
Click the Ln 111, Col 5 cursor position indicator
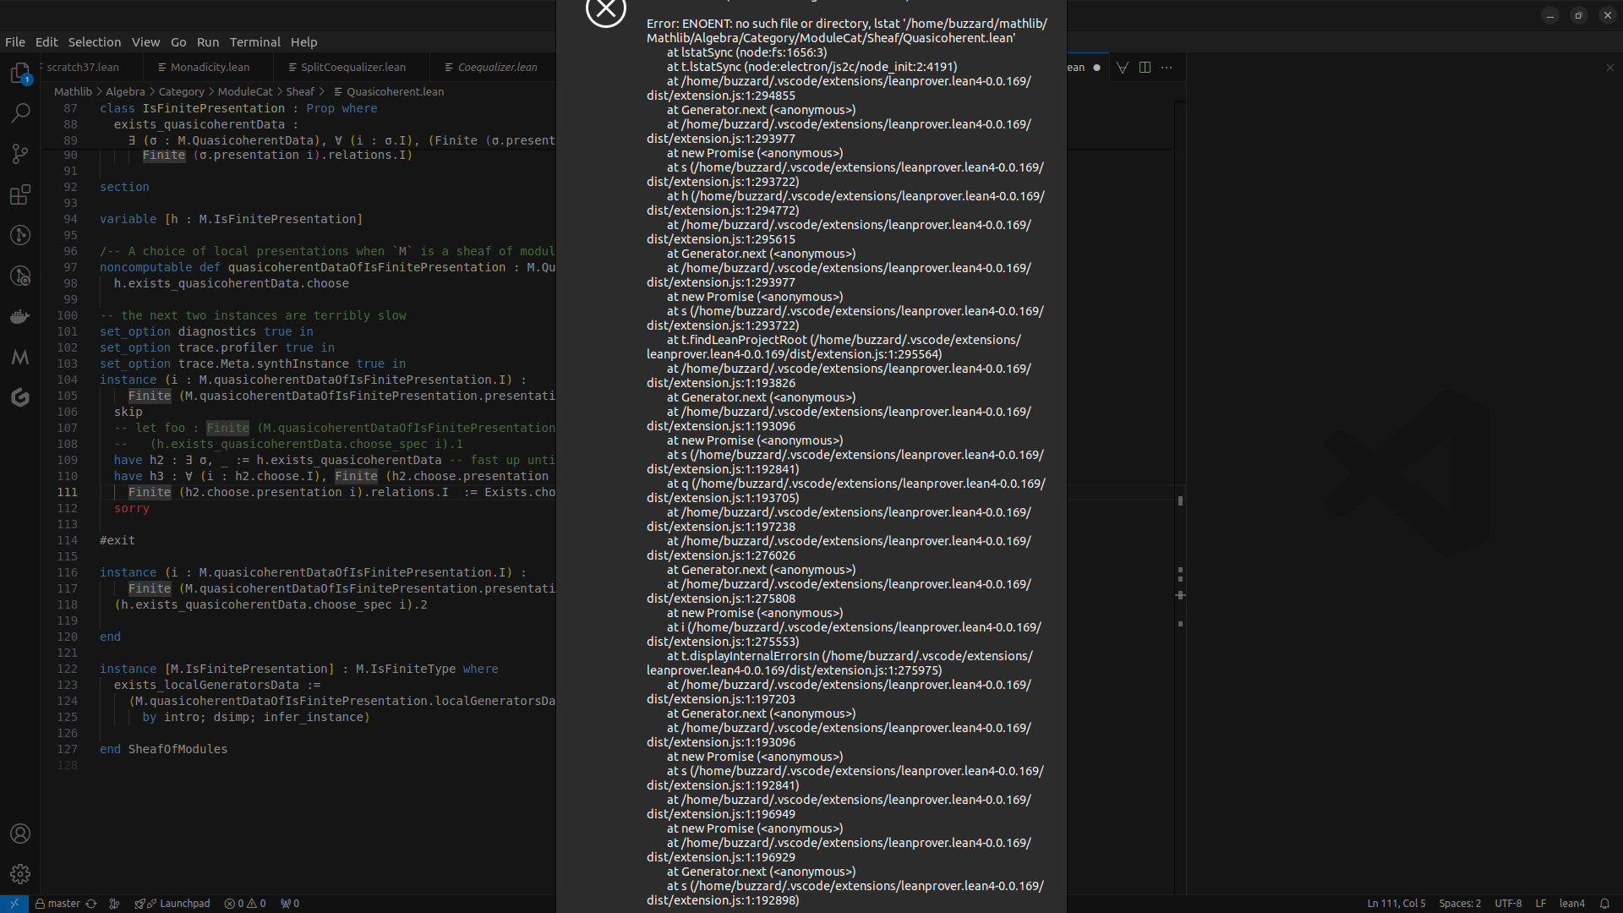coord(1396,904)
